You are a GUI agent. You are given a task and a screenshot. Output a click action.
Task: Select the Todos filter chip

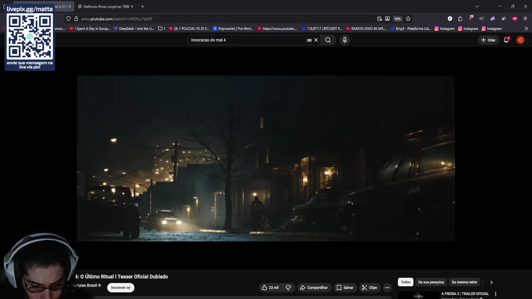coord(406,282)
